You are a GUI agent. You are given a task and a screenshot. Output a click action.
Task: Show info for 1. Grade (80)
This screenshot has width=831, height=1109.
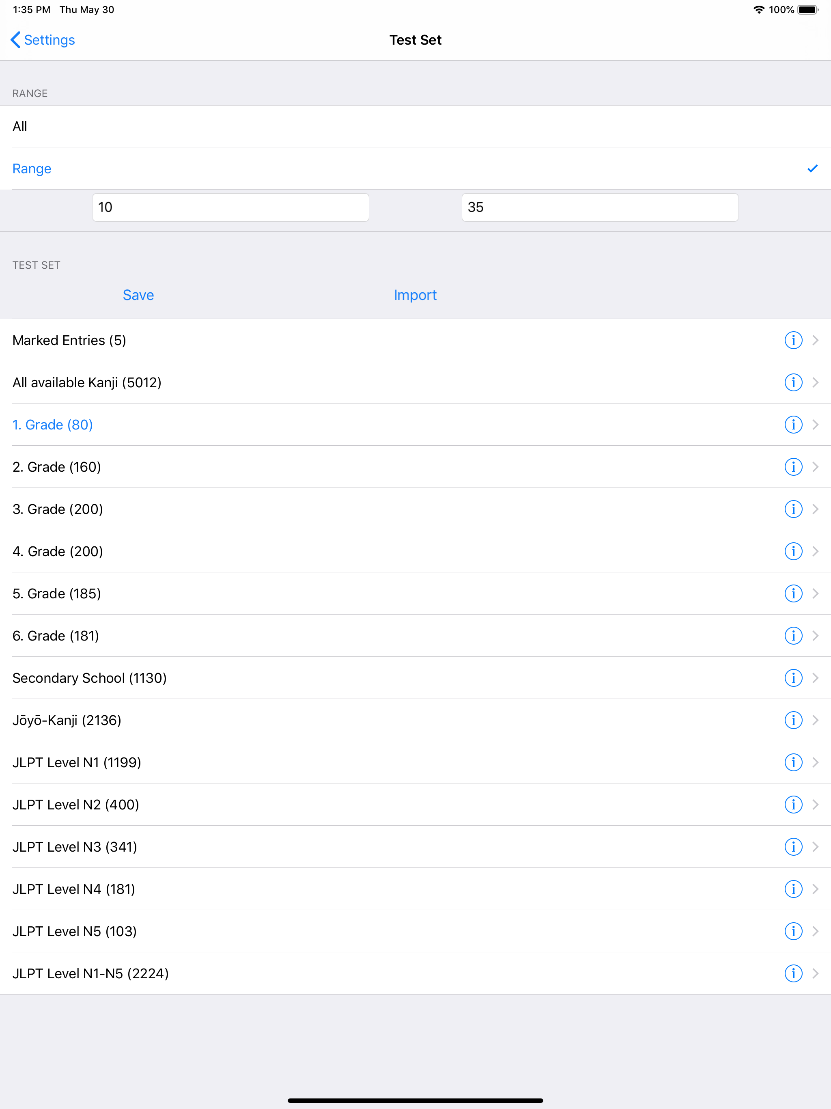point(793,424)
